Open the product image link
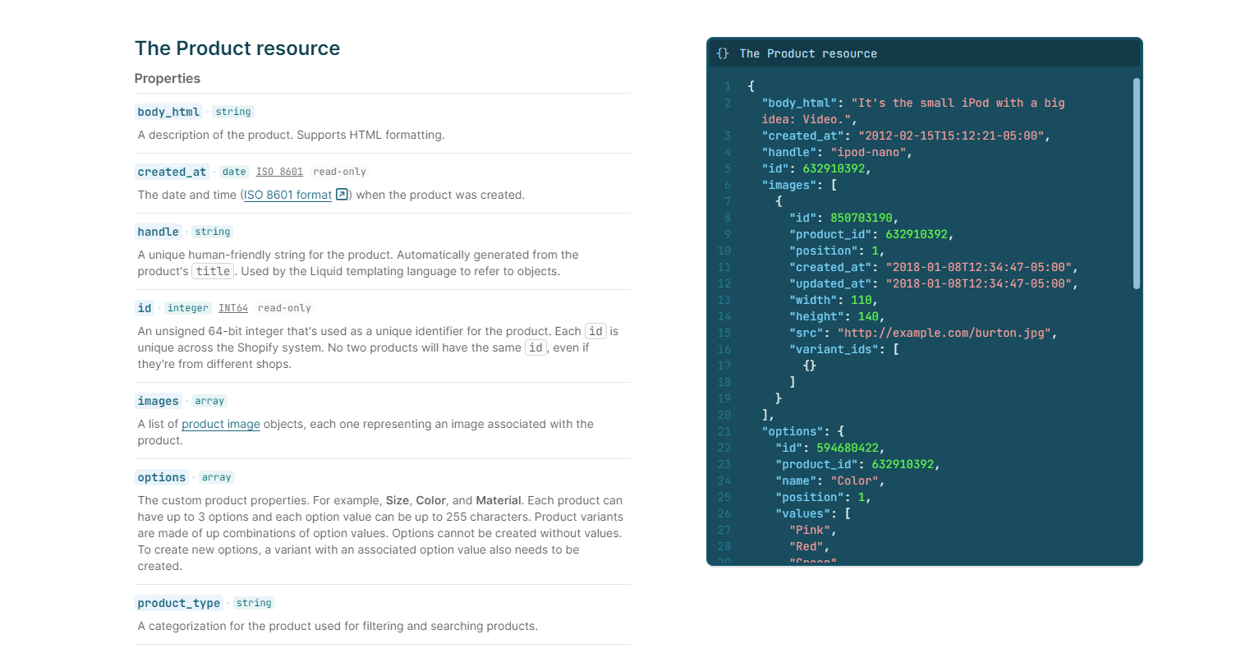This screenshot has width=1250, height=653. 220,424
